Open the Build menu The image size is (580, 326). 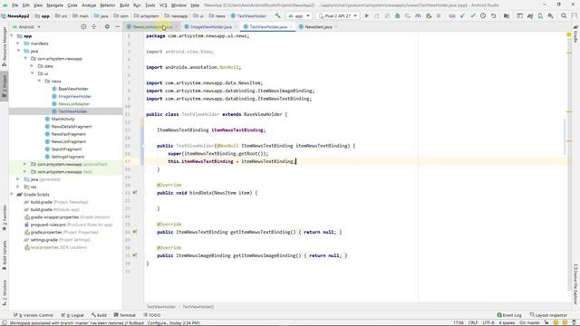[124, 5]
